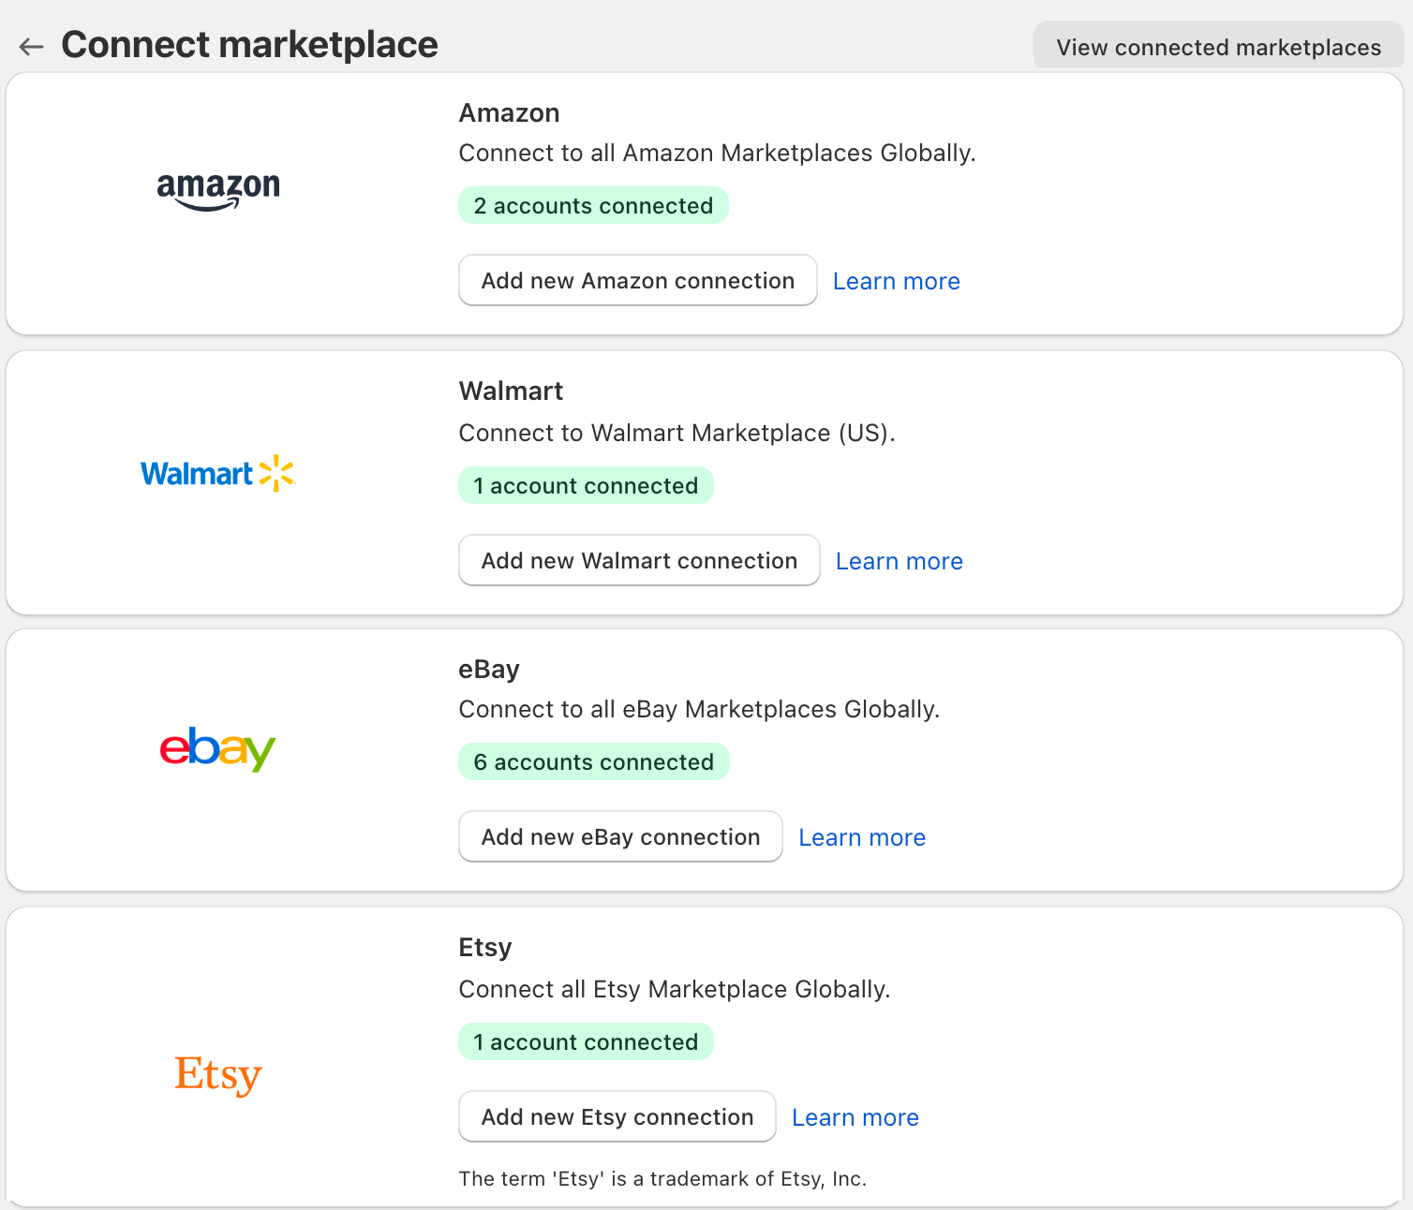Screen dimensions: 1413x1210
Task: Add new Etsy connection
Action: [x=617, y=1116]
